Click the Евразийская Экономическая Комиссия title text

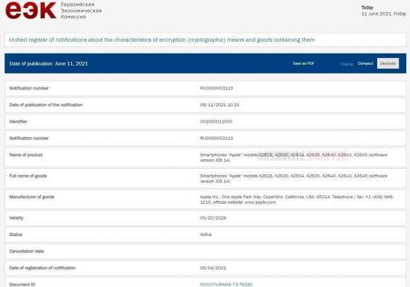(x=81, y=11)
